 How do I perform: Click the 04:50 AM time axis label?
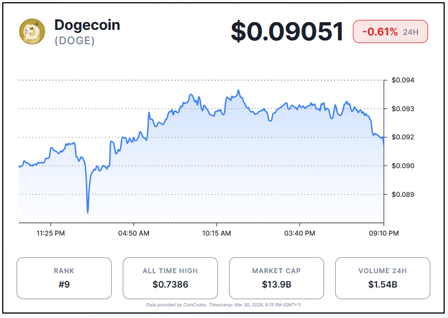[x=134, y=233]
